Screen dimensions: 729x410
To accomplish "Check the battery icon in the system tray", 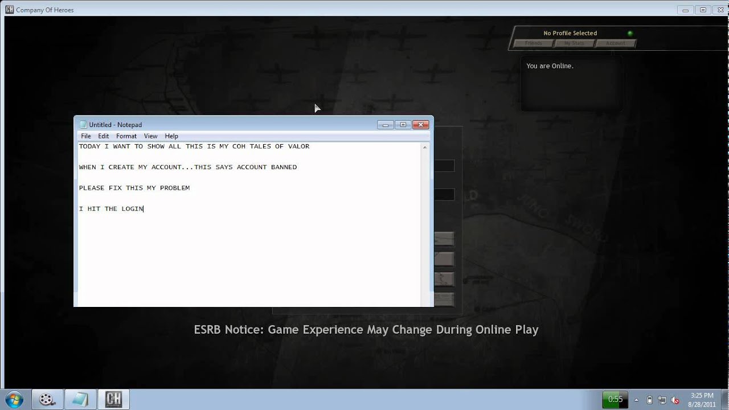I will (x=650, y=400).
